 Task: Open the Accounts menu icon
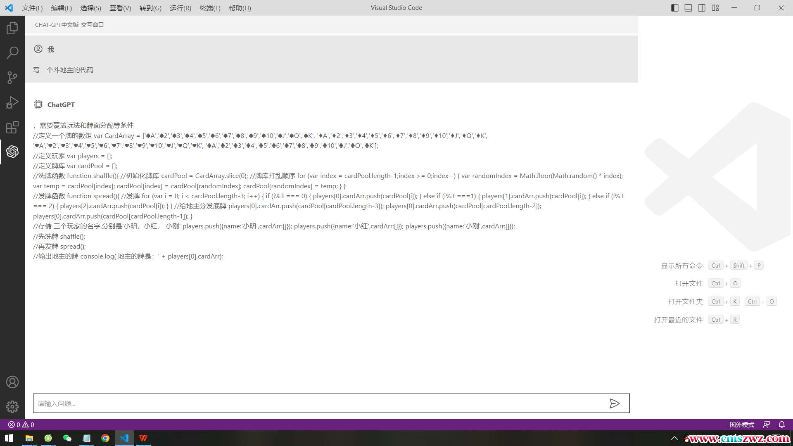coord(12,382)
